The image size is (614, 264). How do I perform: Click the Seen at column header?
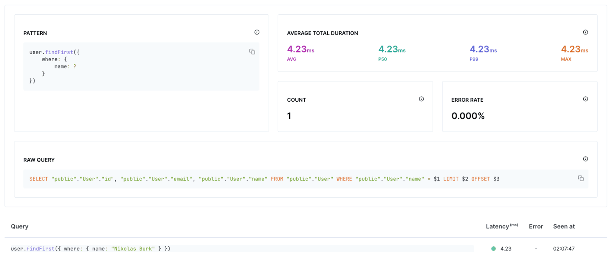[564, 226]
